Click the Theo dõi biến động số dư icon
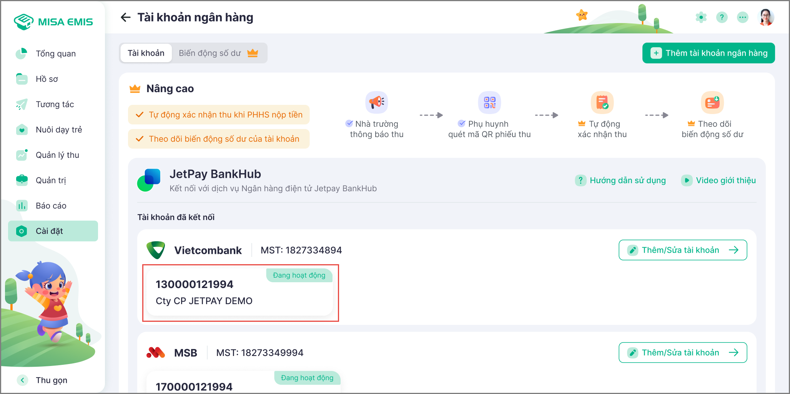Viewport: 790px width, 394px height. (x=712, y=102)
